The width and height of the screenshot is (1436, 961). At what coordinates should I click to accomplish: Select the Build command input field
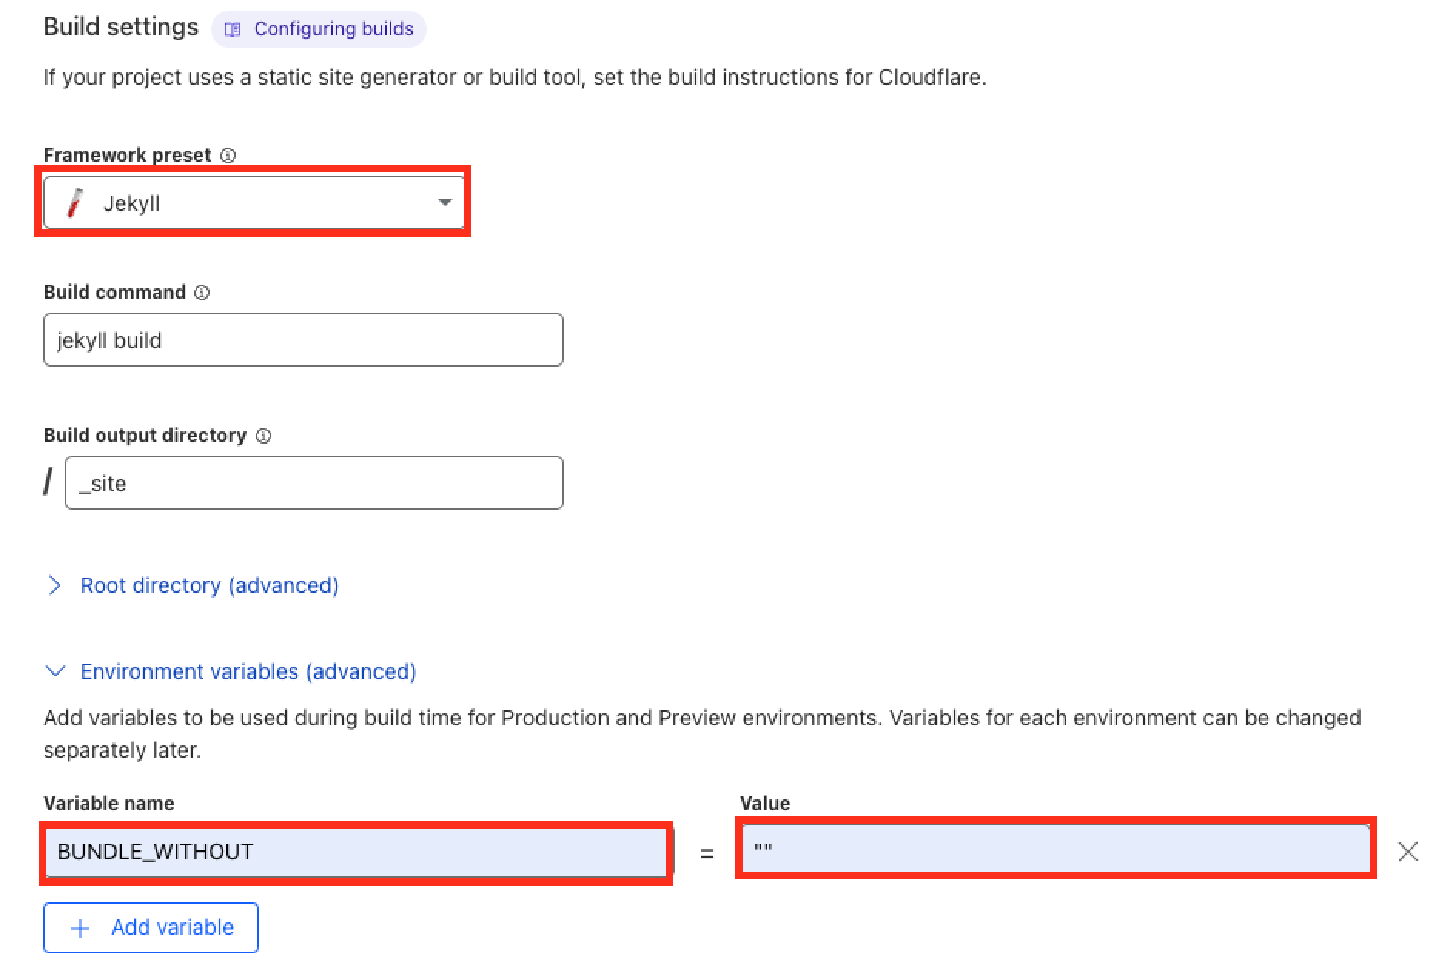coord(303,340)
